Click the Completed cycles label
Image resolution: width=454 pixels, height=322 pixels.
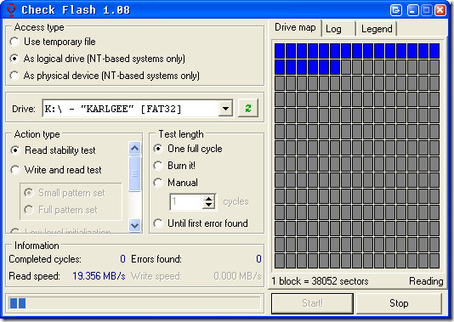(x=45, y=259)
